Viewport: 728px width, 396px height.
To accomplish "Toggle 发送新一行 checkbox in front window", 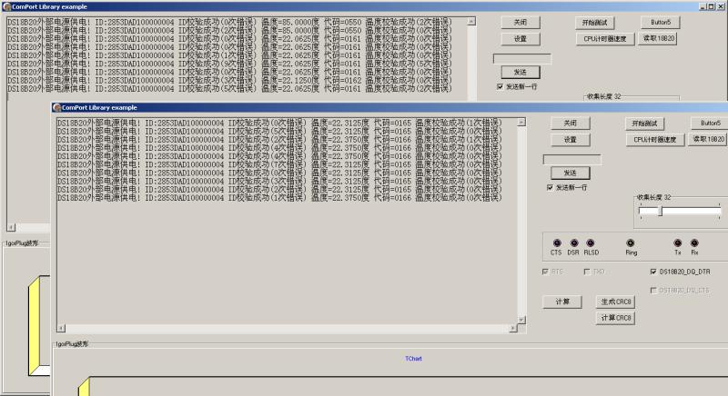I will [x=550, y=187].
